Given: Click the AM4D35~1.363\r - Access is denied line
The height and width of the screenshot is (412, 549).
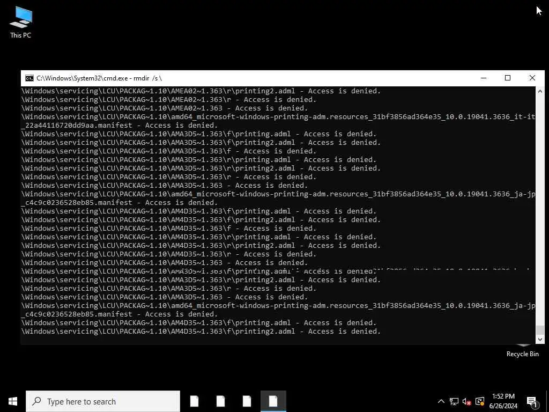Looking at the screenshot, I should [169, 254].
